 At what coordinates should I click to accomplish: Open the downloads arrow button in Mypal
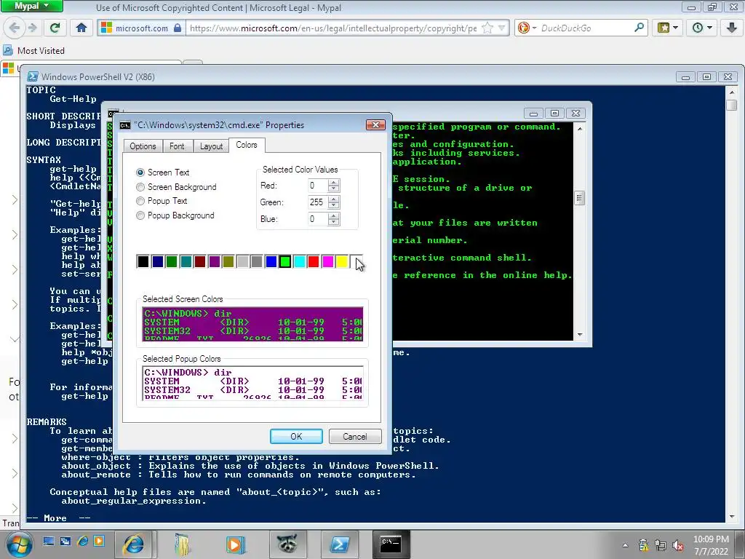731,28
